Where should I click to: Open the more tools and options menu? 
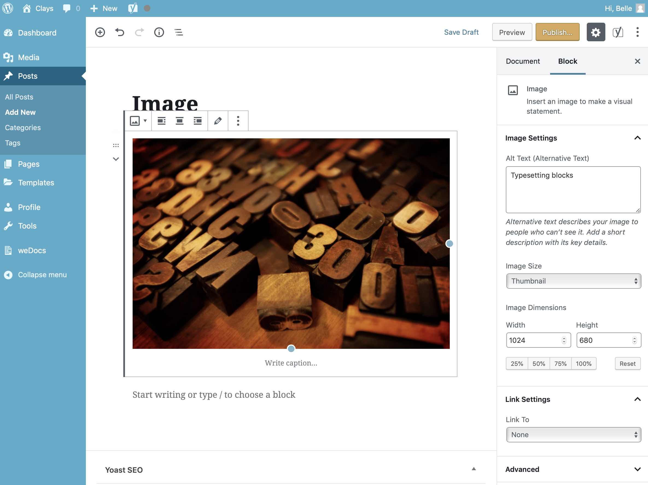pyautogui.click(x=637, y=32)
